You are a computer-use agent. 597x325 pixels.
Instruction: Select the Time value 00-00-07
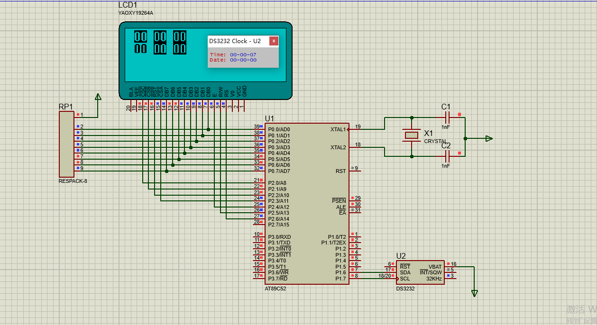tap(243, 55)
